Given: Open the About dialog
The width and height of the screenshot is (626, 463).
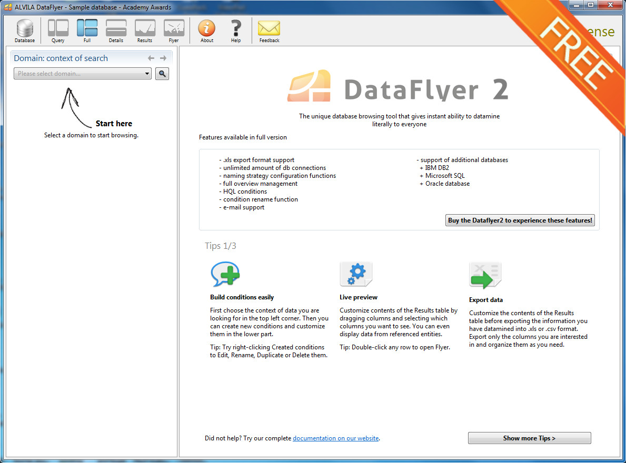Looking at the screenshot, I should (207, 31).
